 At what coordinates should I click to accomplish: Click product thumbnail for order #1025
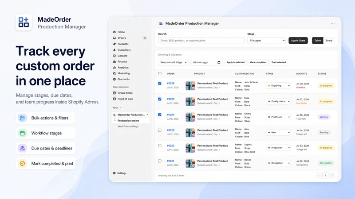pyautogui.click(x=190, y=101)
